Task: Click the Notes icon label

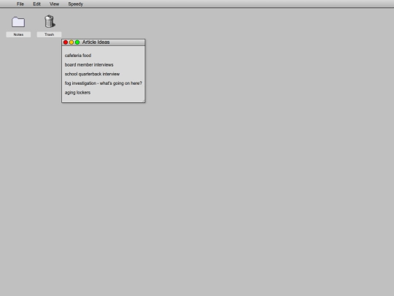Action: (x=18, y=34)
